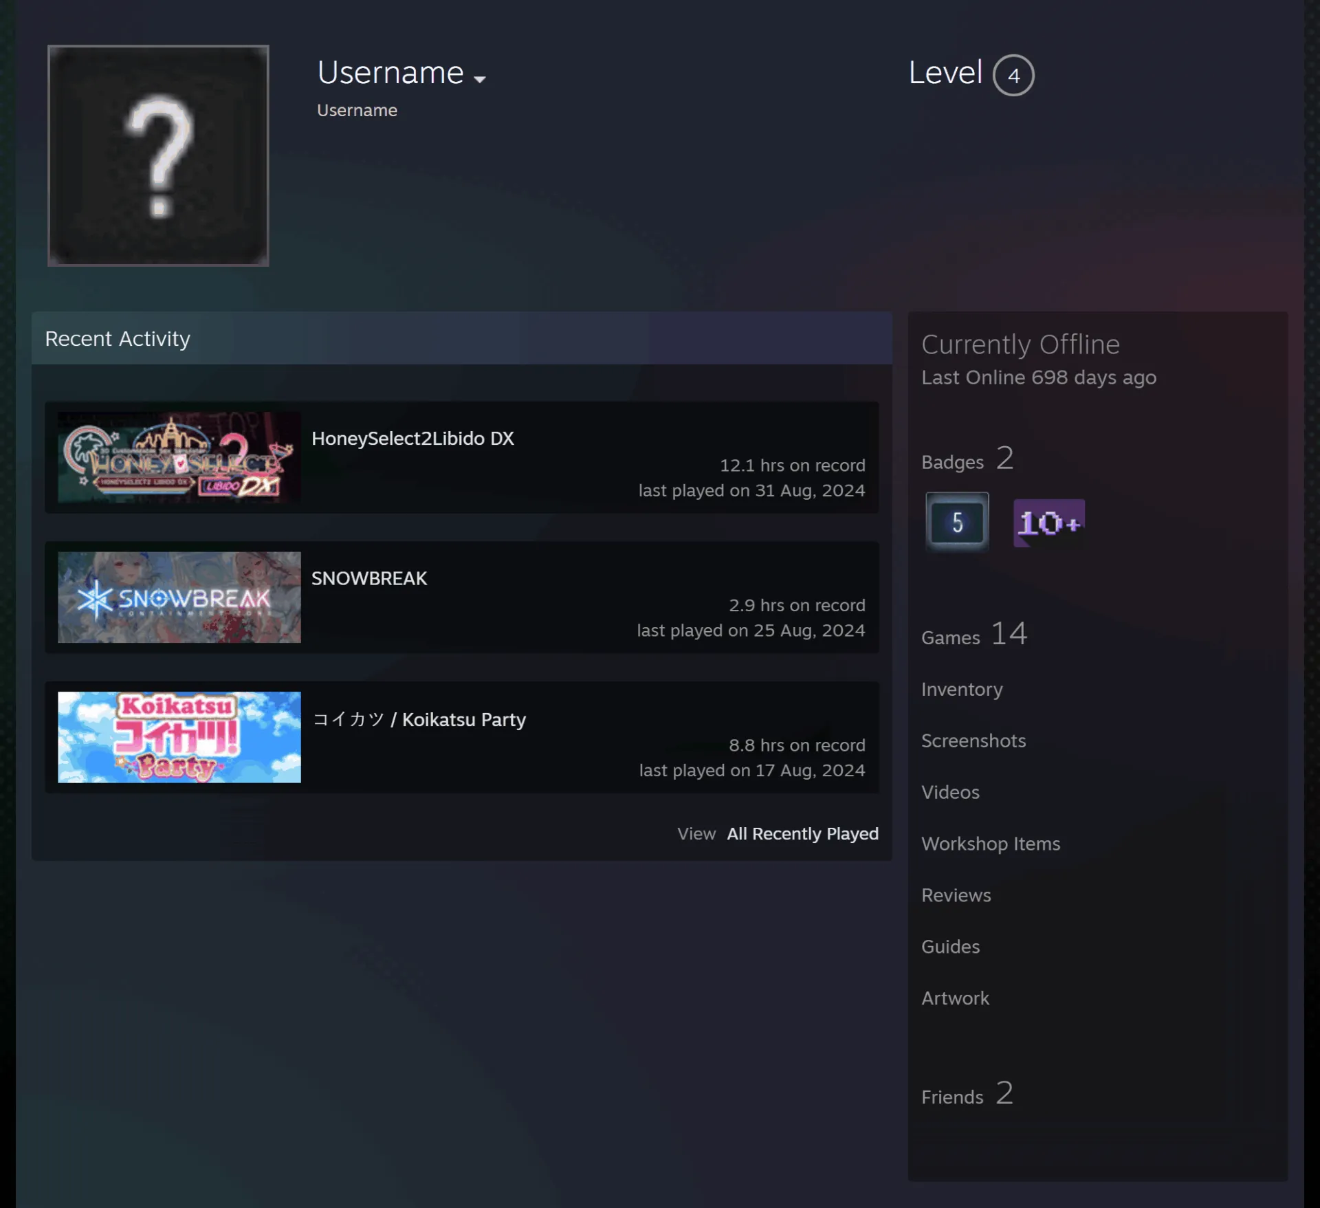Go to Inventory page
Viewport: 1320px width, 1208px height.
(962, 689)
